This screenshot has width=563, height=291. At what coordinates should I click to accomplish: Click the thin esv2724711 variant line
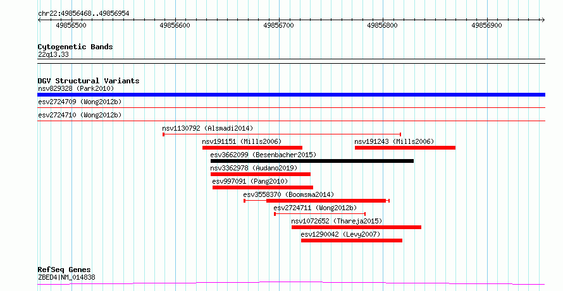[320, 214]
